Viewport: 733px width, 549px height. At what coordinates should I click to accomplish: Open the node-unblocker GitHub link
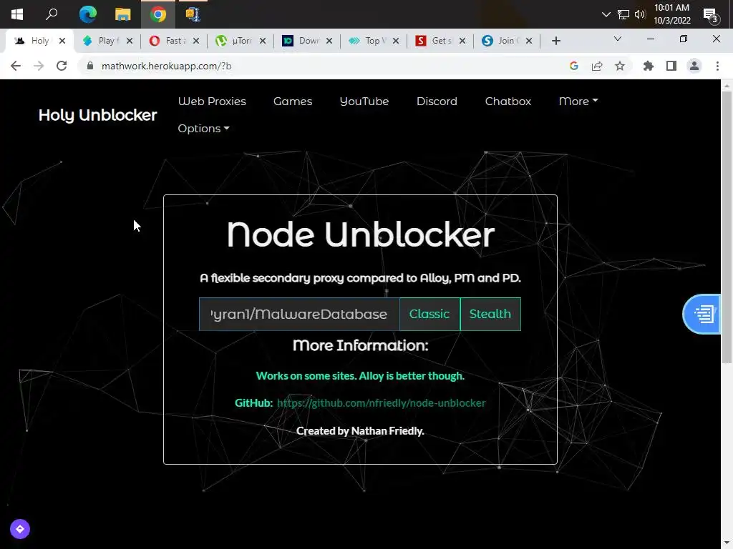381,403
